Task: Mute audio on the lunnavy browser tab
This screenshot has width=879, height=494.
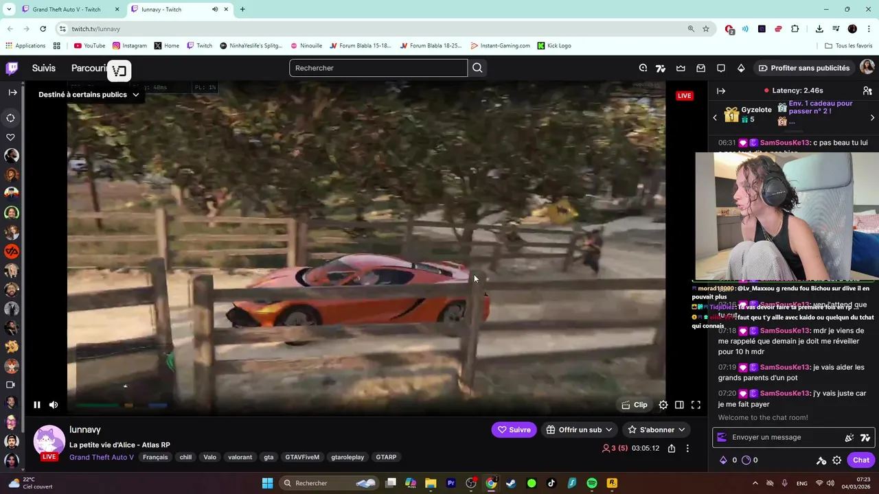Action: (215, 10)
